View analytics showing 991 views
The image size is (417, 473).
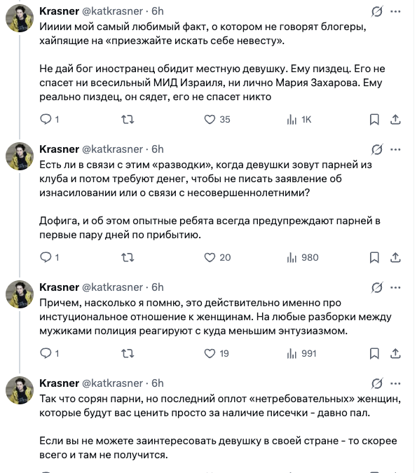click(x=301, y=353)
